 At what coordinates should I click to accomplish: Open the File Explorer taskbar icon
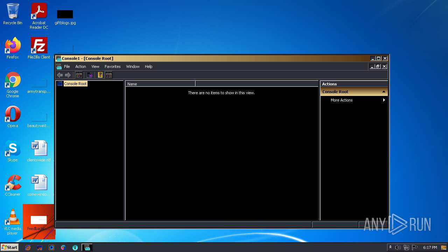coord(40,247)
